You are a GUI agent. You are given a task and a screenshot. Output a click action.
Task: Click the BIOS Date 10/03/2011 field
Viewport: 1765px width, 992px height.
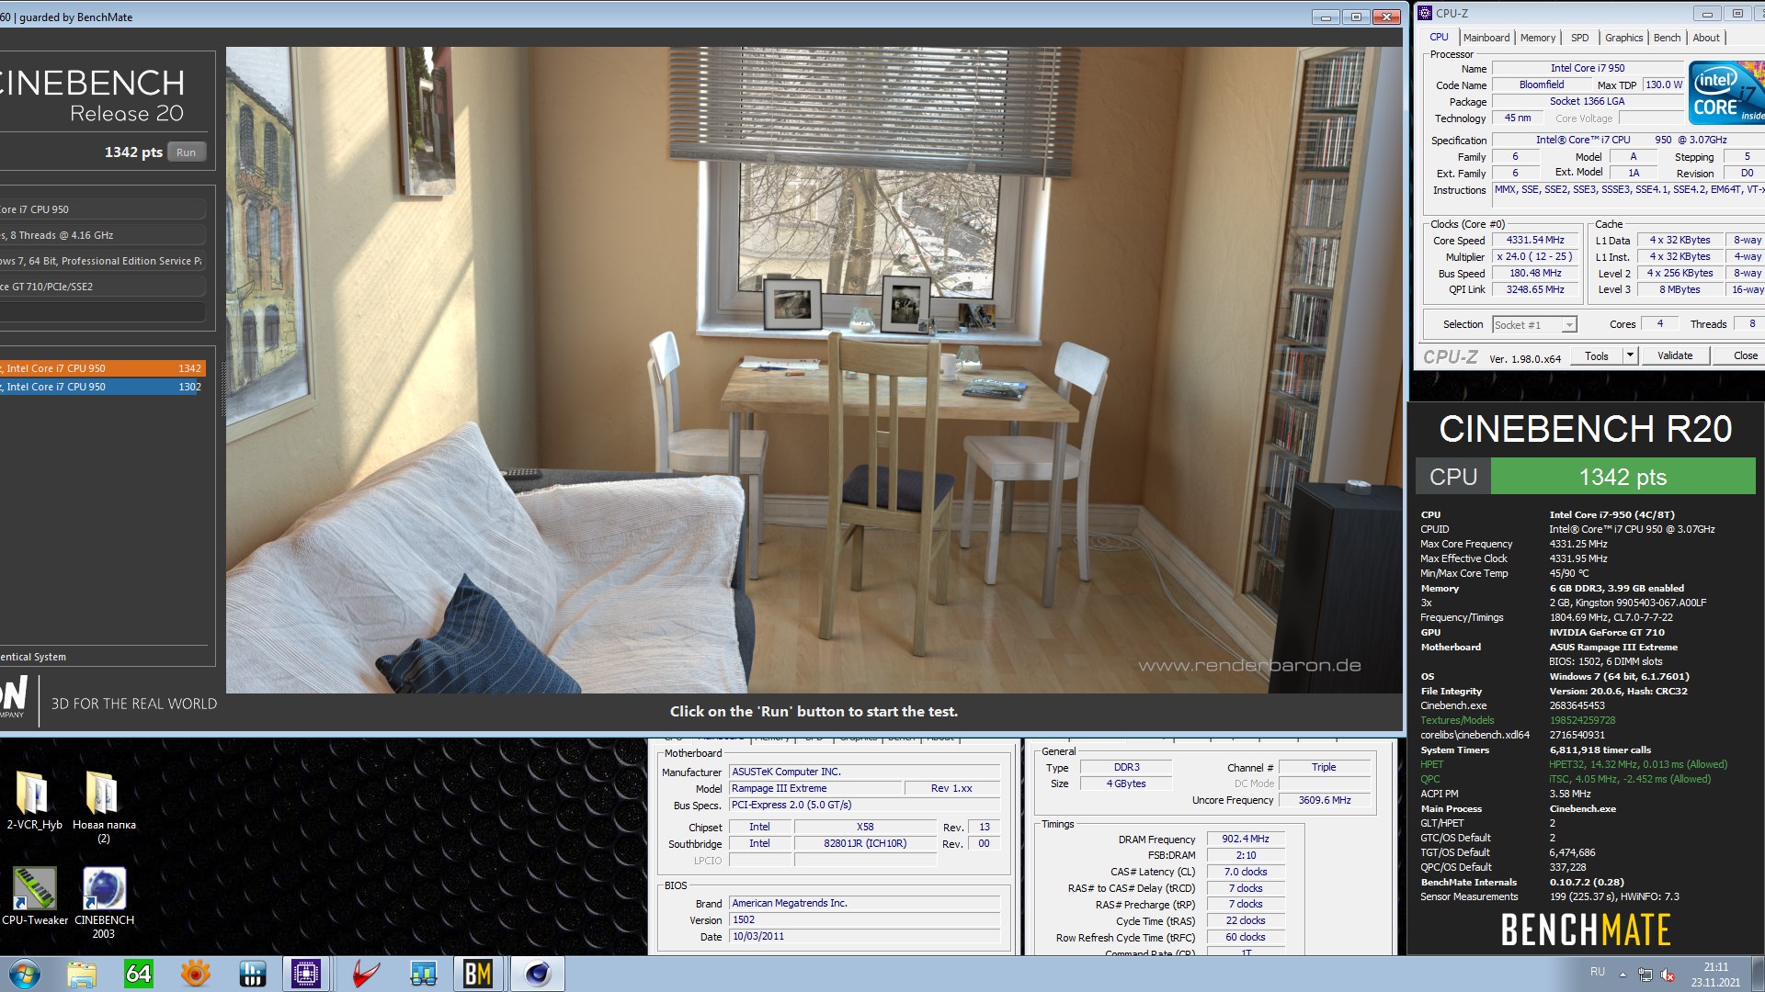[865, 937]
